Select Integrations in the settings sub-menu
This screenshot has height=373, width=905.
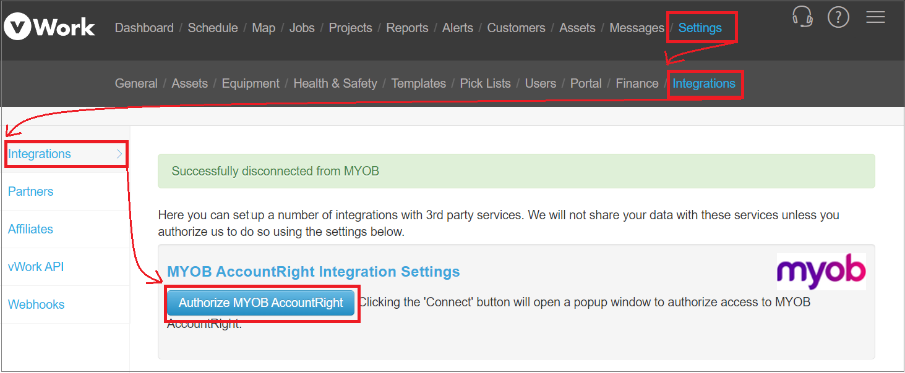(x=704, y=83)
